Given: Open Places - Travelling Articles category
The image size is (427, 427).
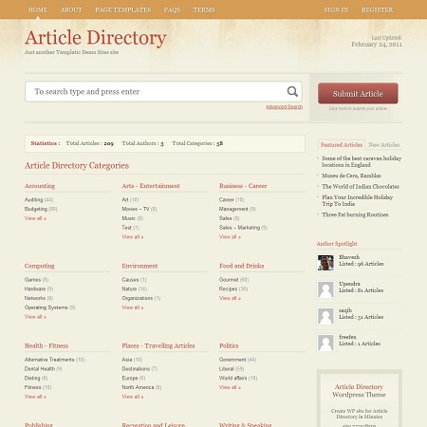Looking at the screenshot, I should pyautogui.click(x=158, y=345).
